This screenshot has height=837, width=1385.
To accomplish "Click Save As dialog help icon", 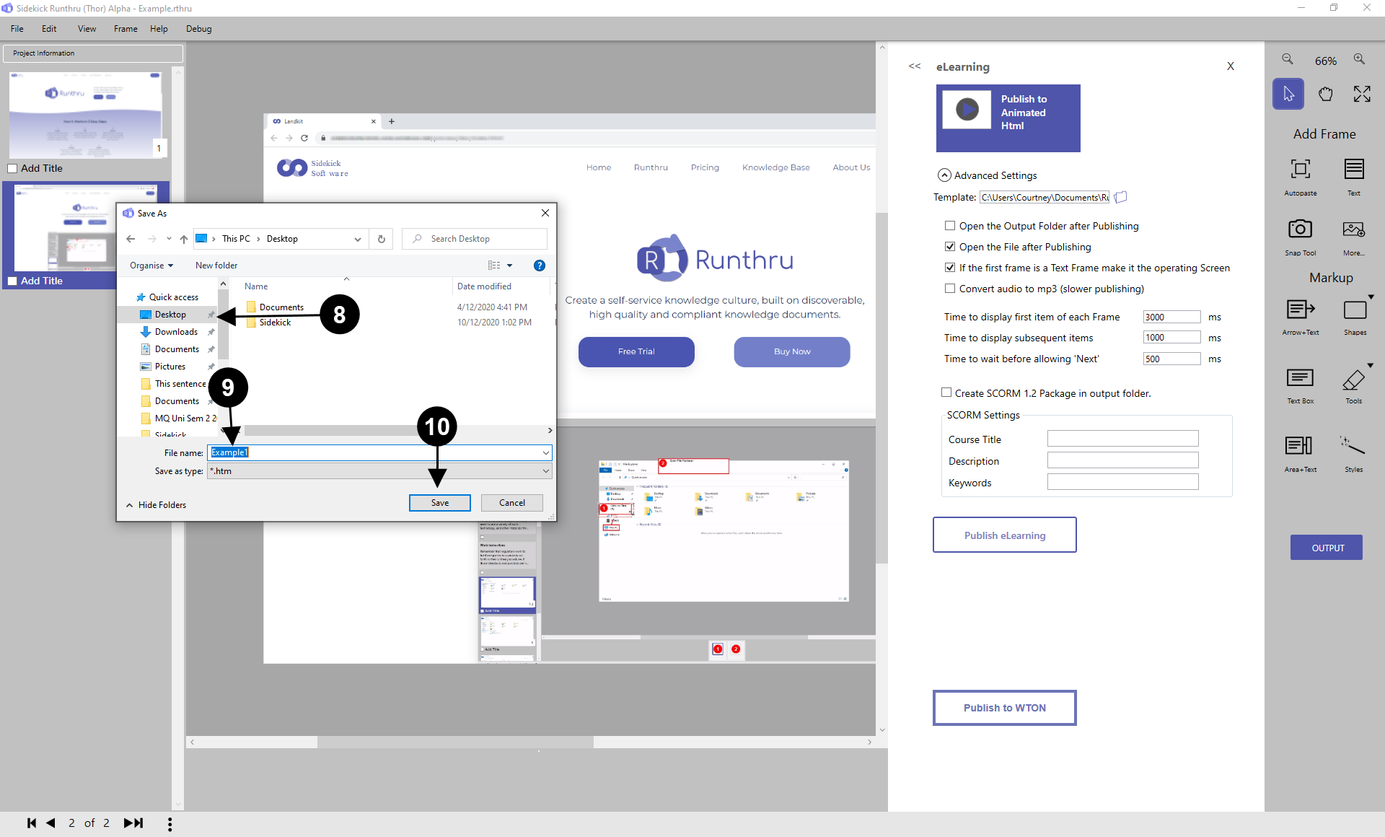I will [539, 266].
